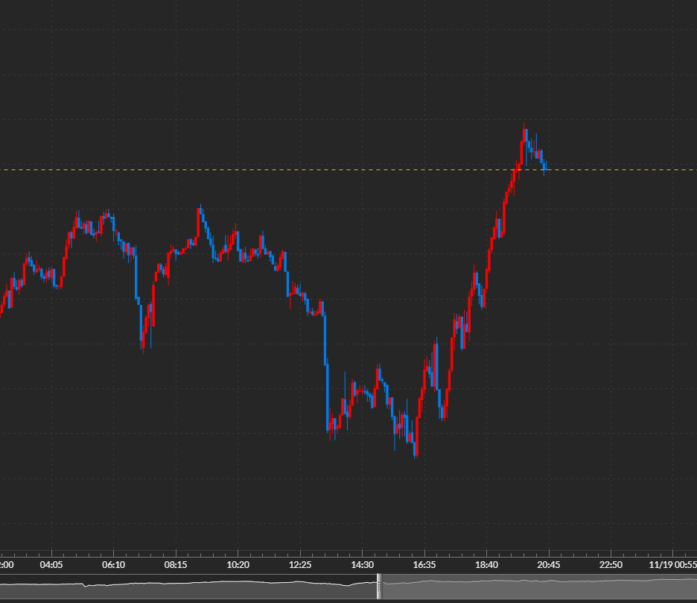Click the highest peak candle of the chart
697x603 pixels.
coord(525,136)
